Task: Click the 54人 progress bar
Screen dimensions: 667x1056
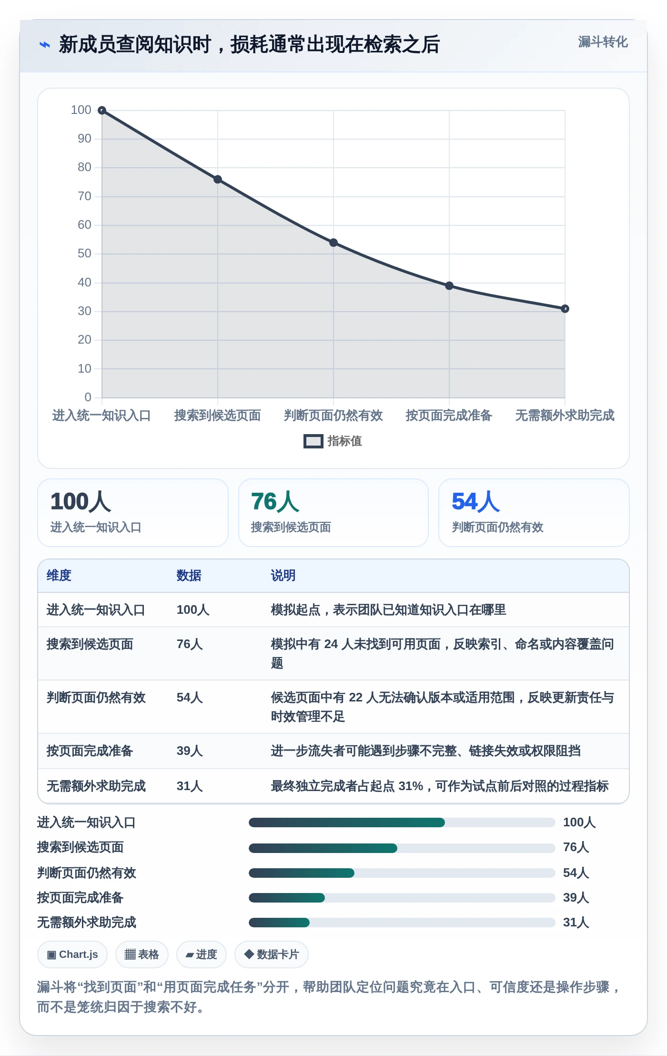Action: click(x=402, y=873)
